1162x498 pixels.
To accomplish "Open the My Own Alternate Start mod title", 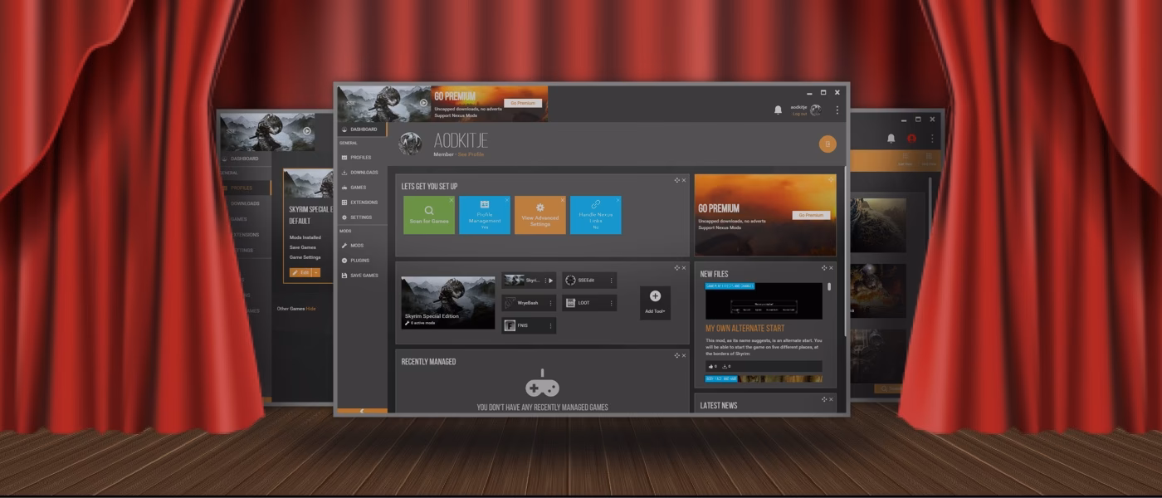I will 745,328.
